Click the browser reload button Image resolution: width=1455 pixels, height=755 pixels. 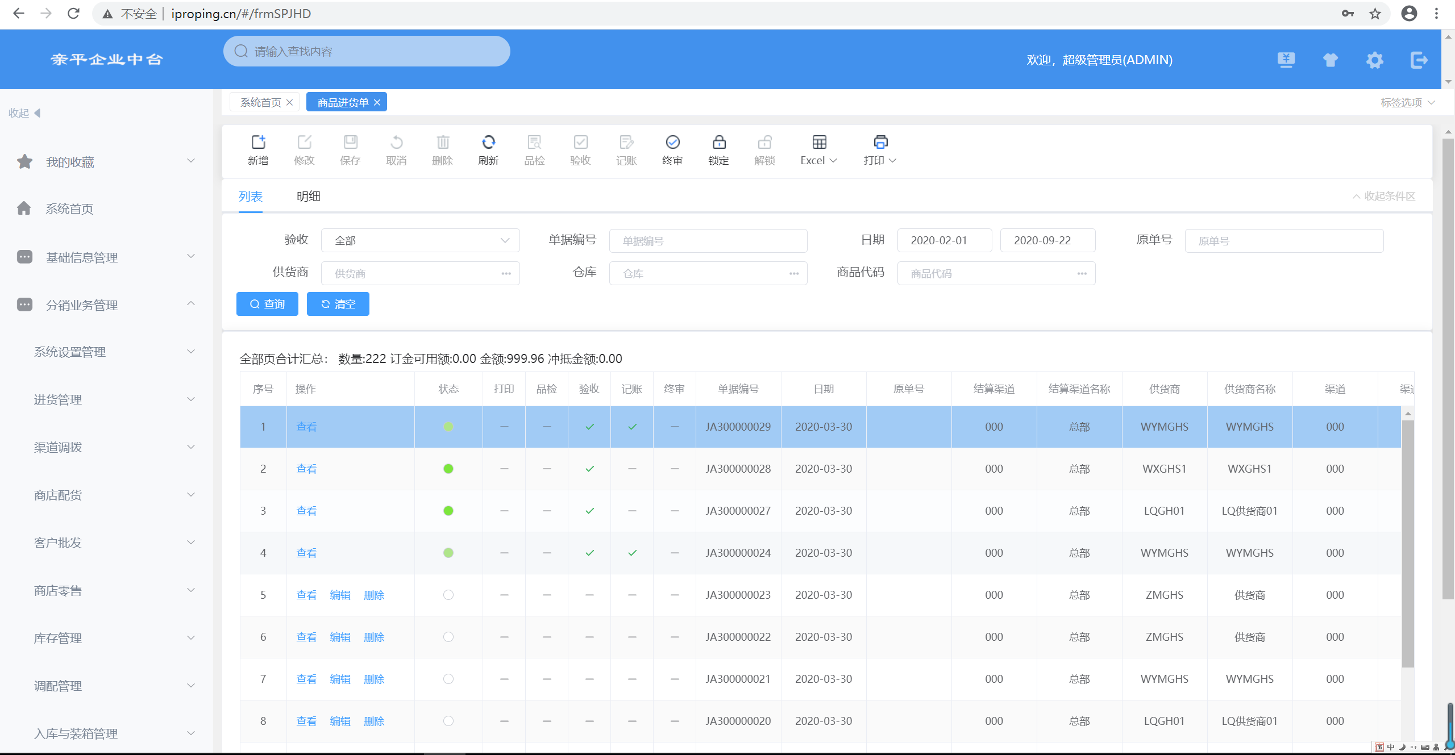click(x=73, y=14)
